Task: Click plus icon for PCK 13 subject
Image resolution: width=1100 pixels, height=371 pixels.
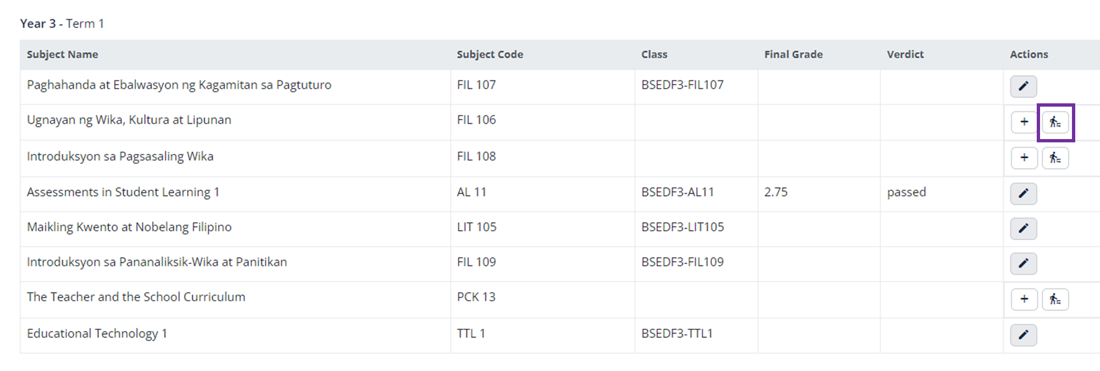Action: [1024, 299]
